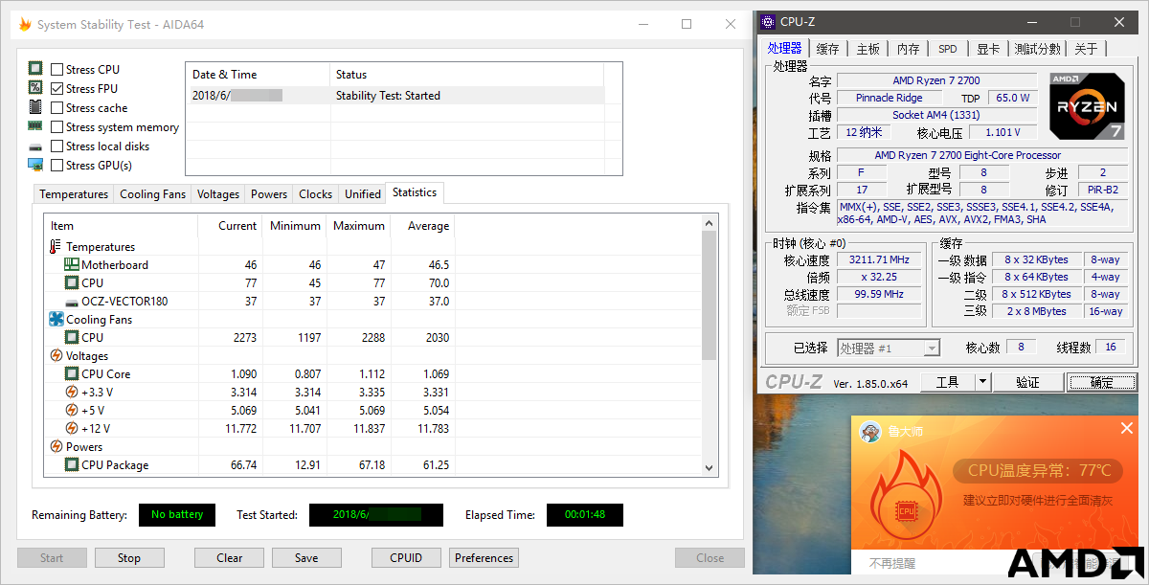
Task: Click the Stress CPU chip icon
Action: [35, 69]
